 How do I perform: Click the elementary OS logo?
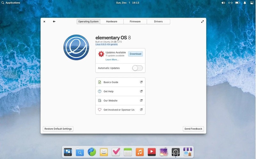[x=76, y=47]
